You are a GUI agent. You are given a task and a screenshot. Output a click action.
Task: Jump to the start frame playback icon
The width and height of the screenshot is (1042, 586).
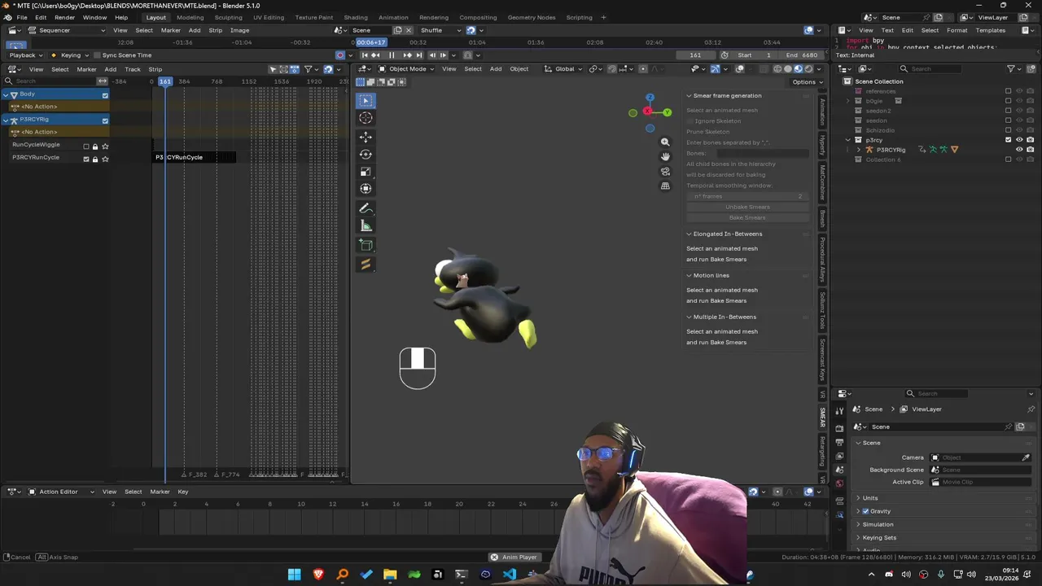point(365,55)
